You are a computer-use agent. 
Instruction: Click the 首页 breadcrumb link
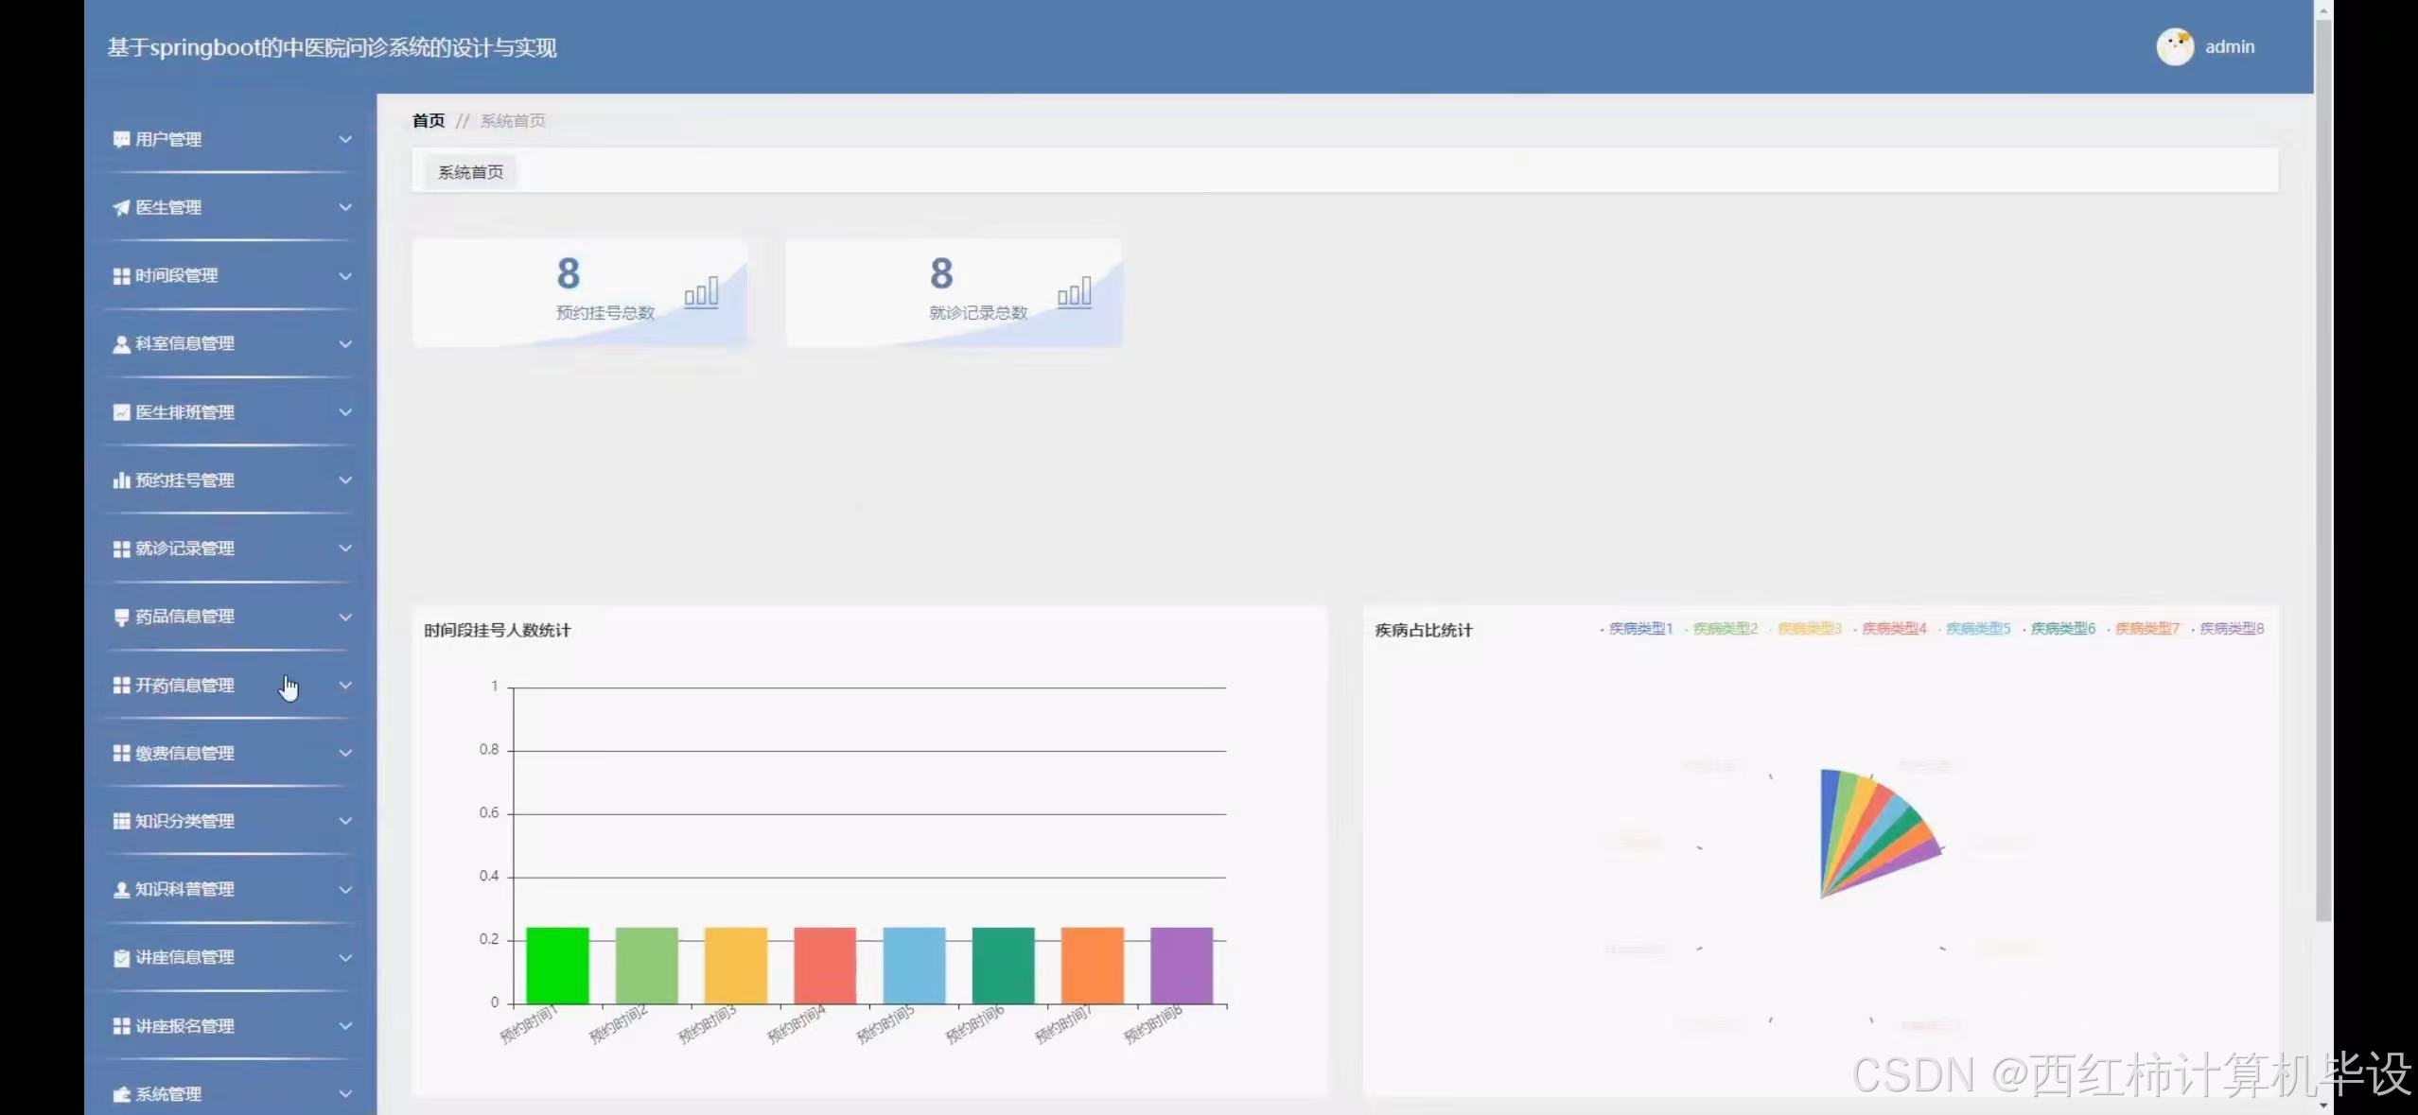click(x=428, y=120)
